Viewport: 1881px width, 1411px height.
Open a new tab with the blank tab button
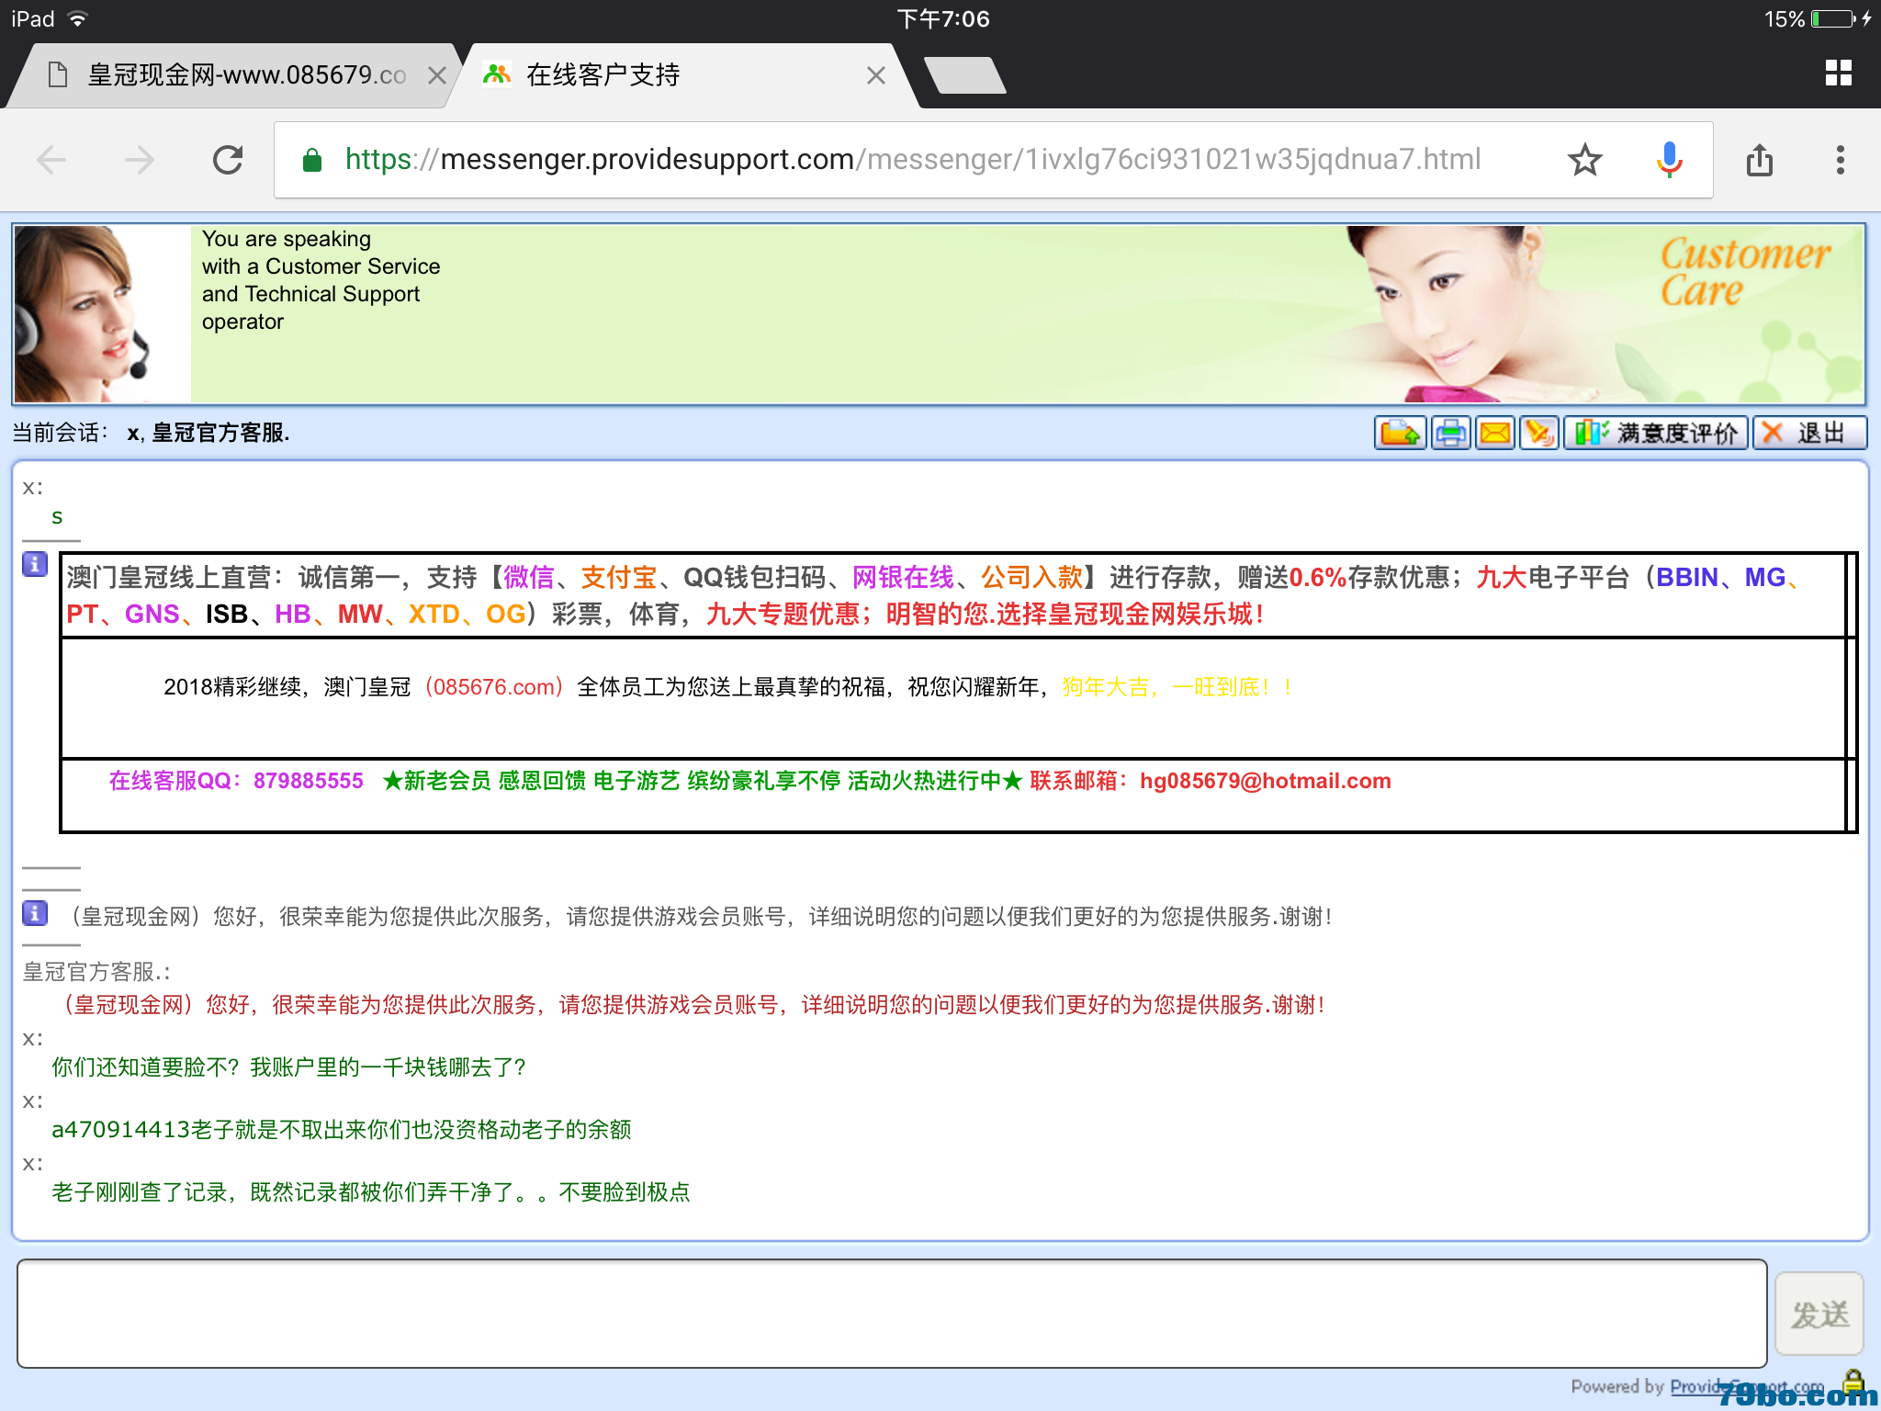pos(964,75)
